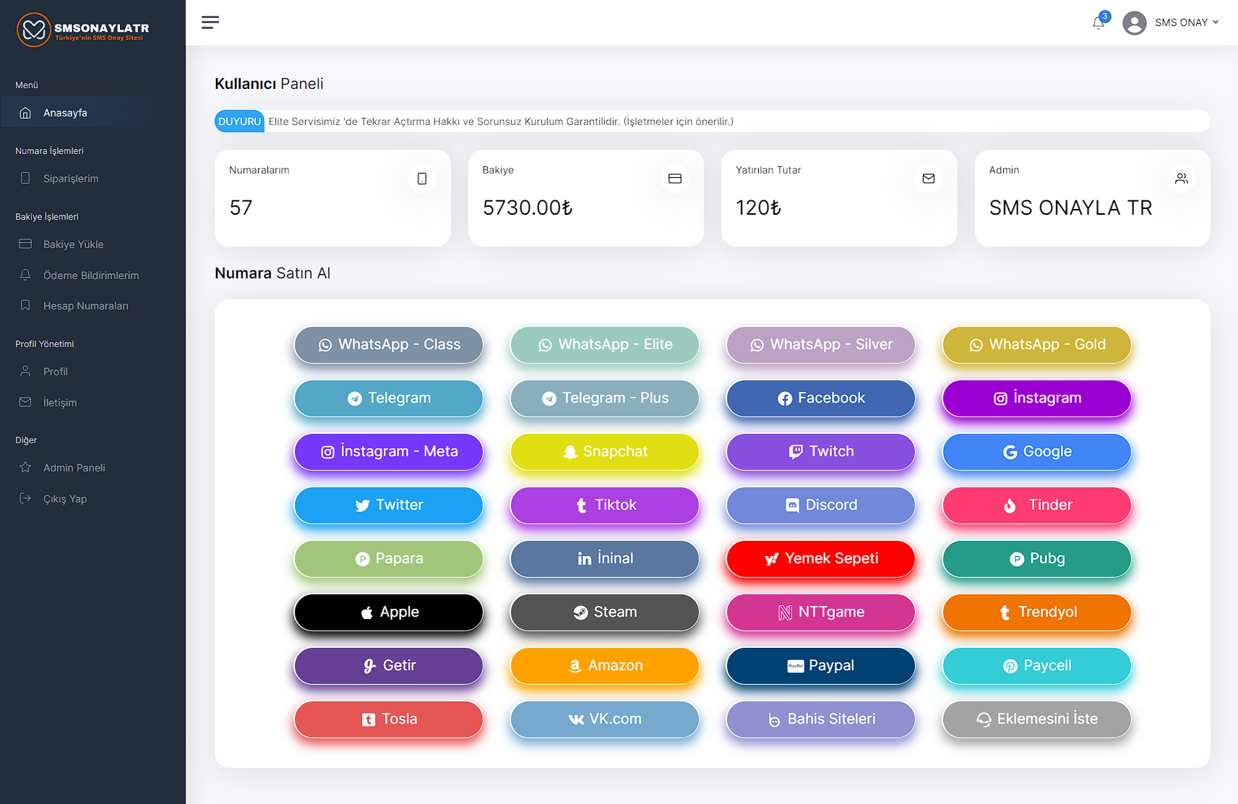Select the Steam service button
Viewport: 1238px width, 804px height.
(604, 612)
